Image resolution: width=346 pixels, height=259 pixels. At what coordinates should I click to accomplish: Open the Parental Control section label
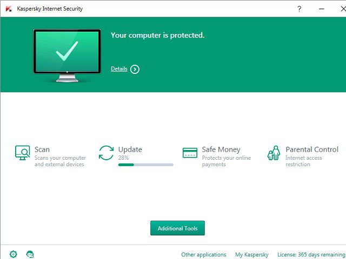click(312, 149)
